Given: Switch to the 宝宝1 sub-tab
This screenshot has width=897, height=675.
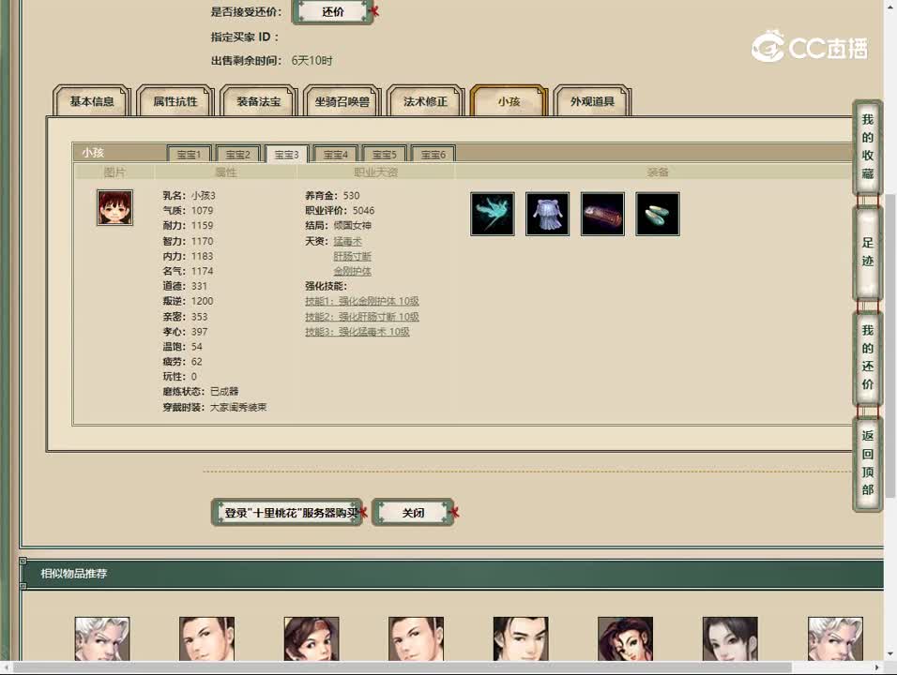Looking at the screenshot, I should coord(189,155).
